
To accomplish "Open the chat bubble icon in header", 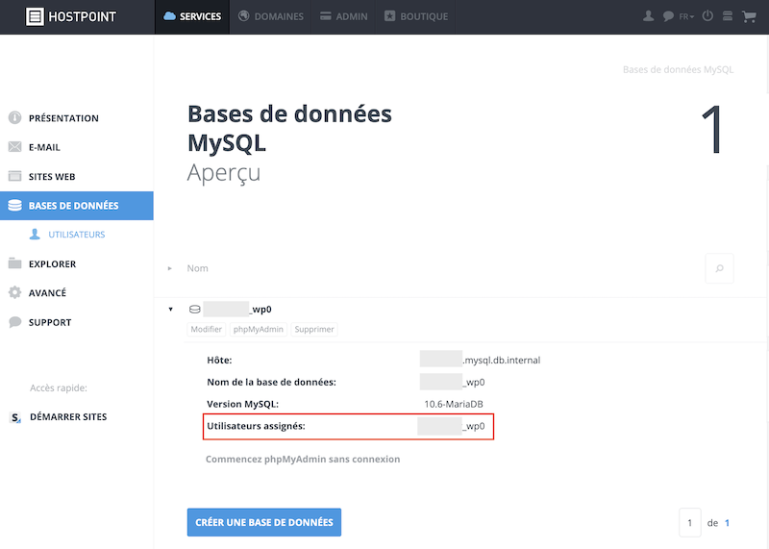I will click(668, 16).
